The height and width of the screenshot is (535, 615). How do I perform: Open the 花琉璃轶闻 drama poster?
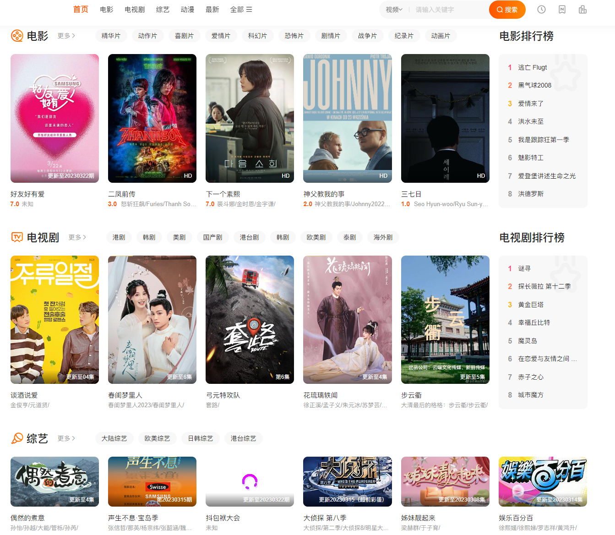(x=348, y=320)
